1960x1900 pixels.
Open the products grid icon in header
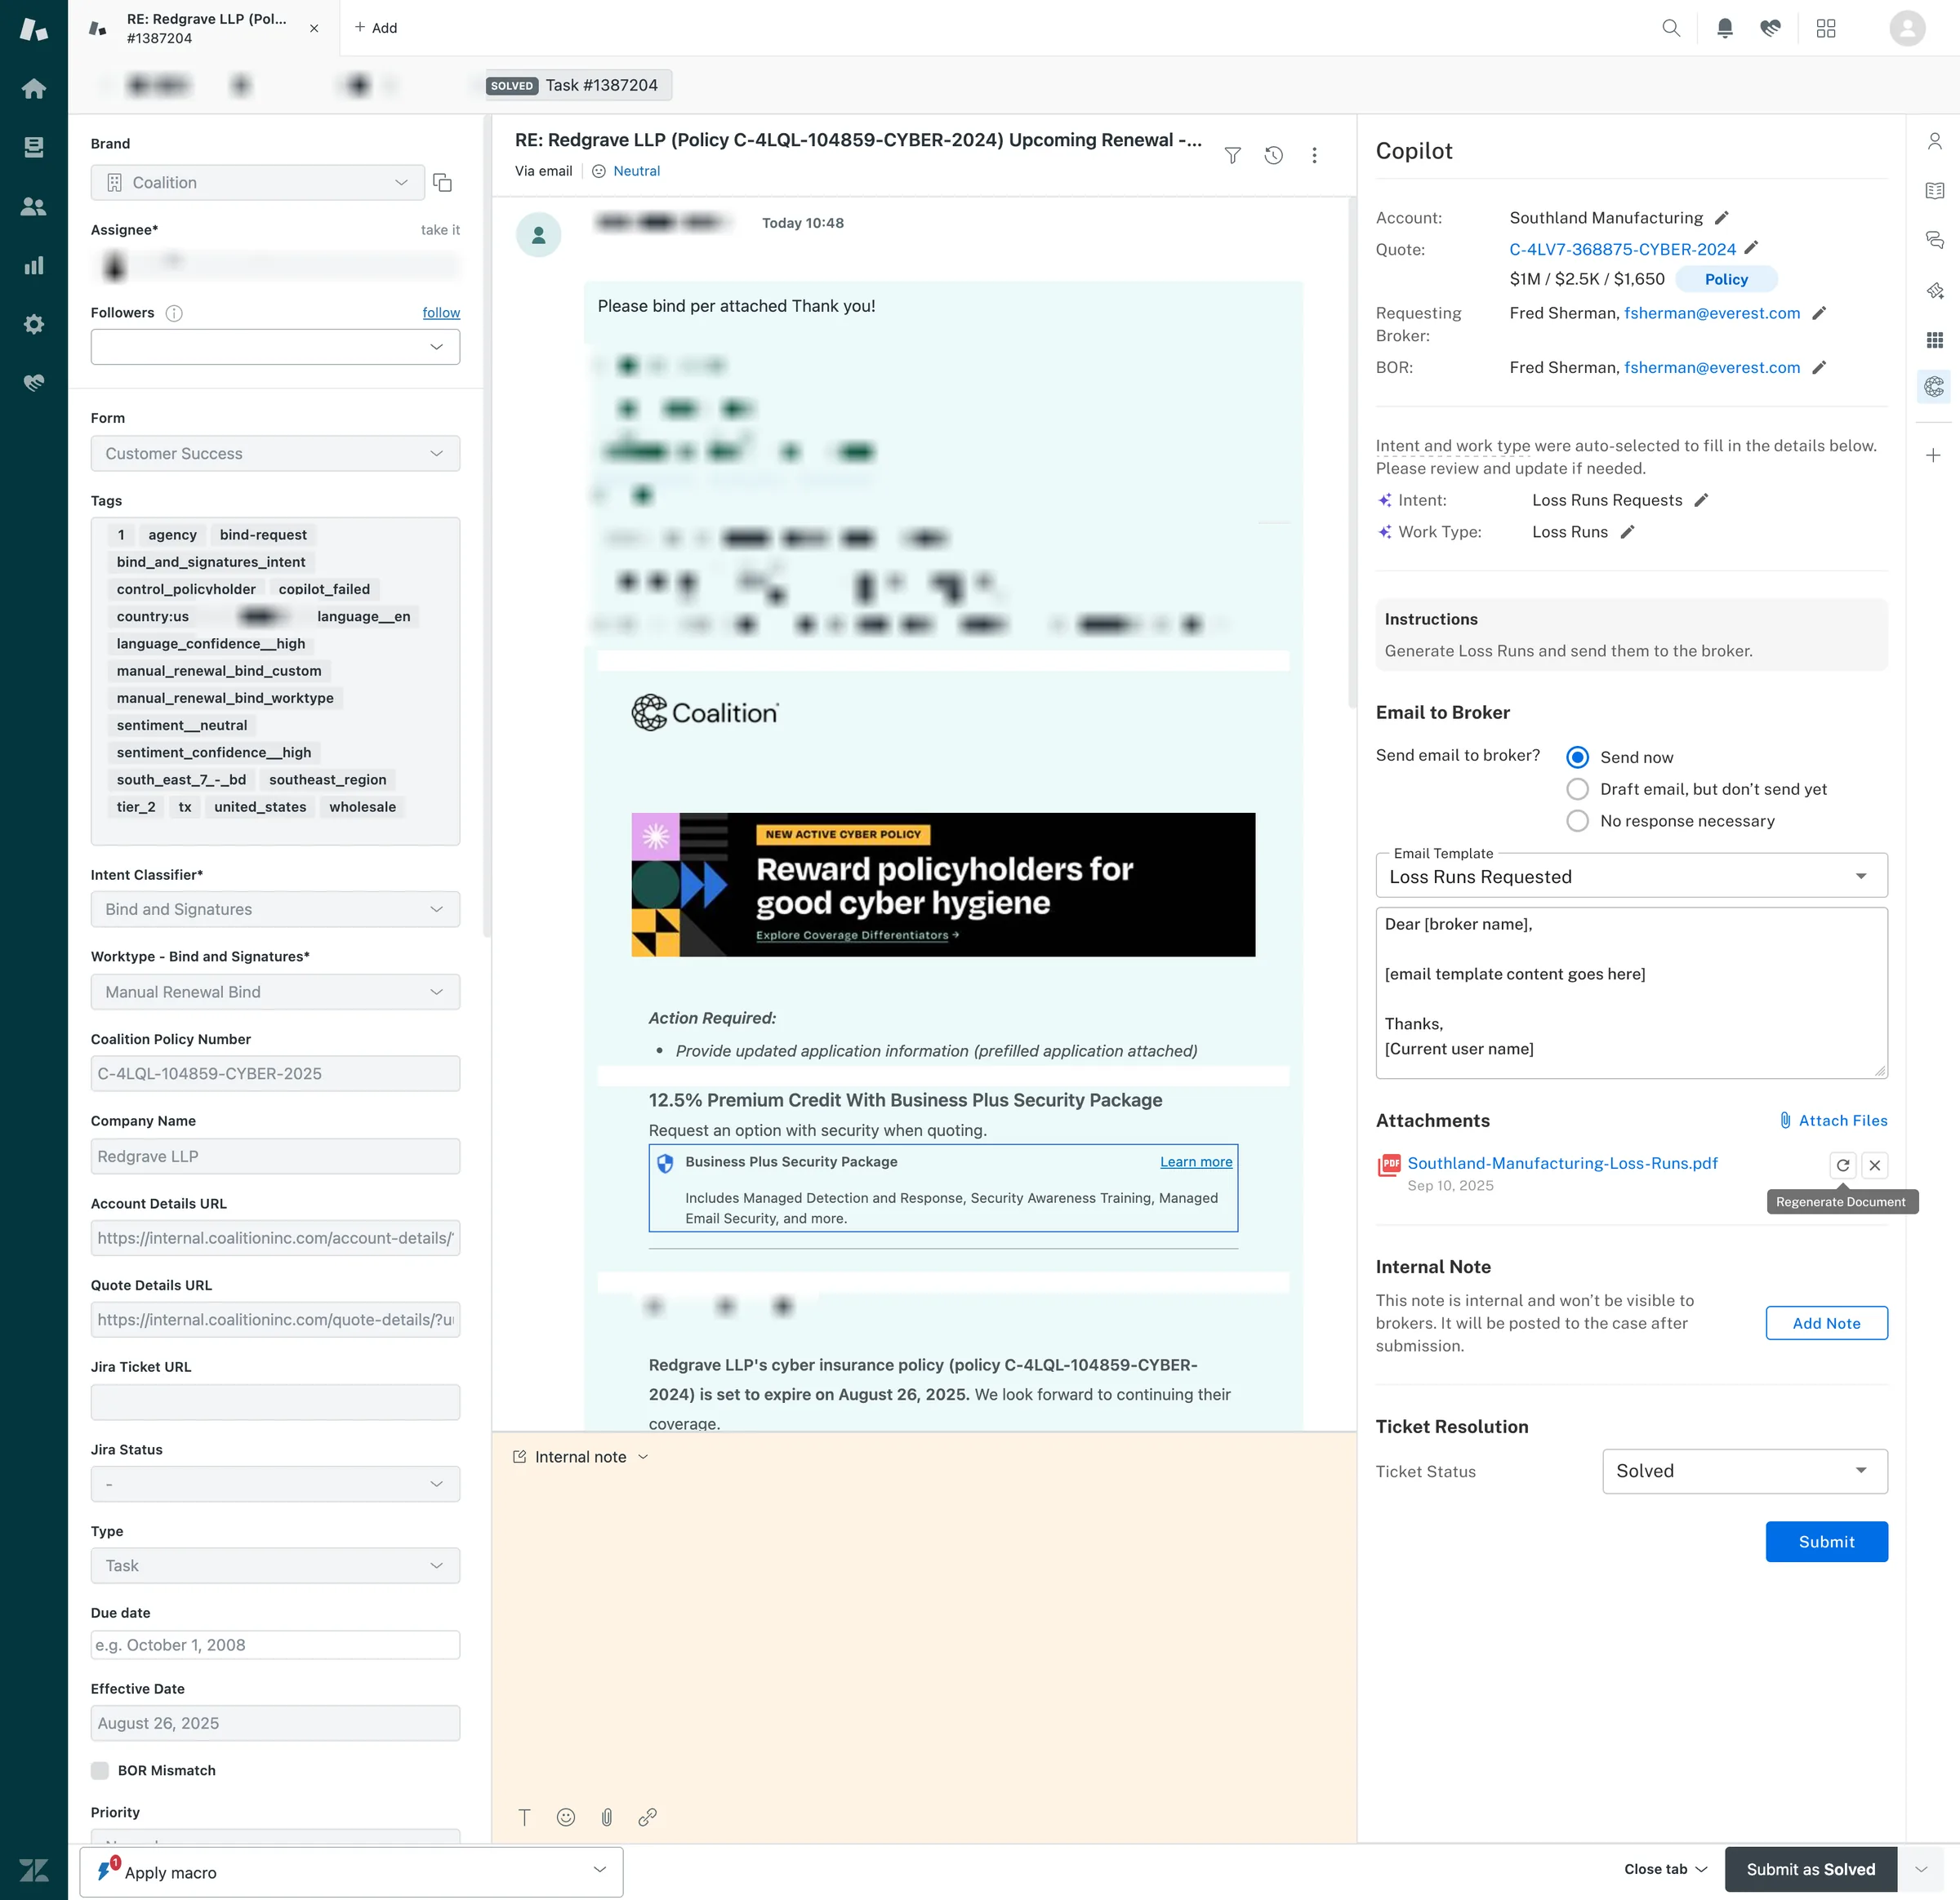(x=1826, y=28)
